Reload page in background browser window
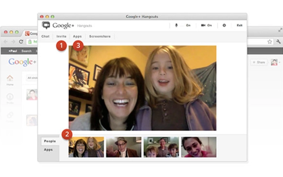 21,42
